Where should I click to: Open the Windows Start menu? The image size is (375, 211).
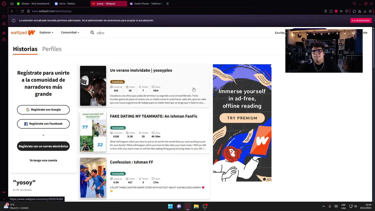[170, 206]
